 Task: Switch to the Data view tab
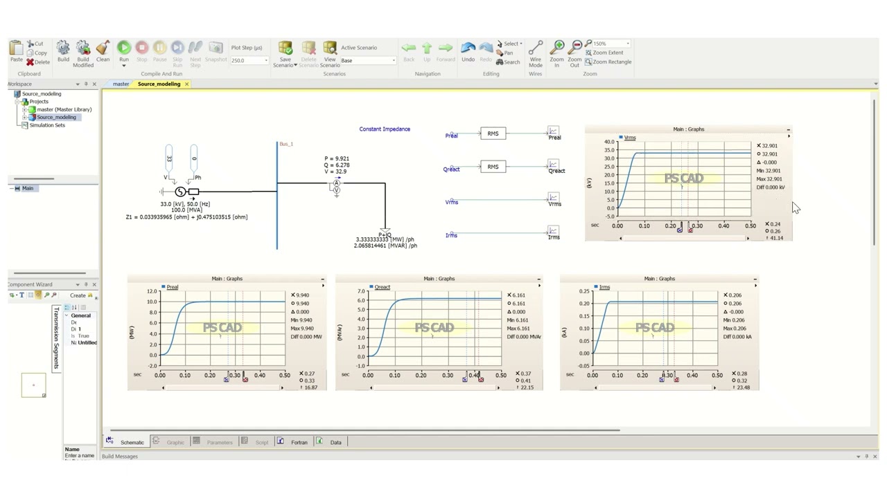point(329,442)
